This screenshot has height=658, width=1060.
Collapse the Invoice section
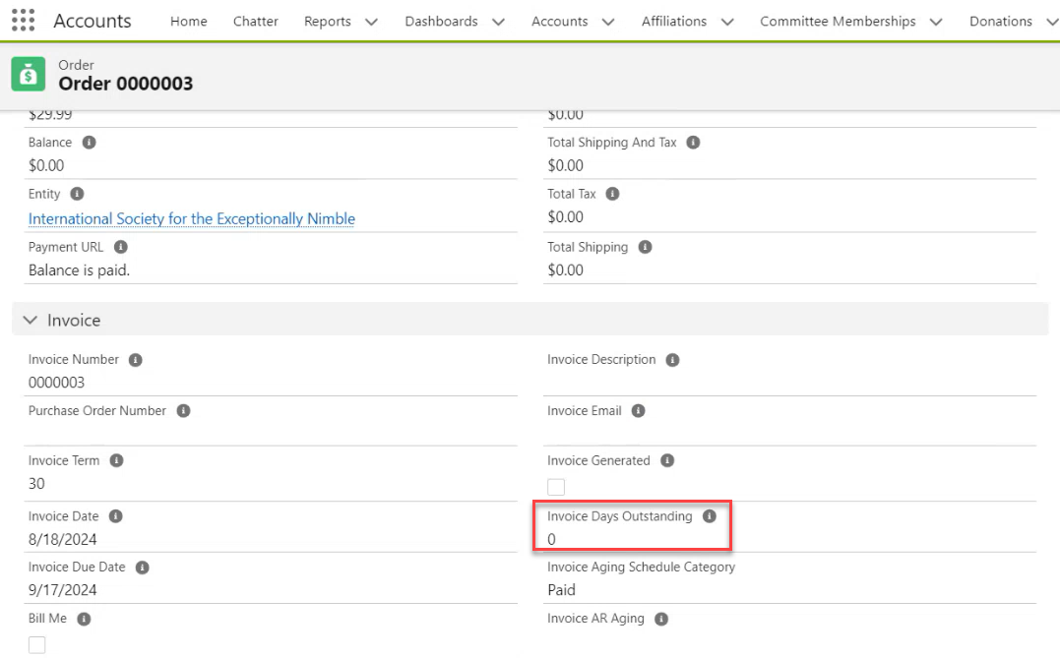(x=31, y=321)
